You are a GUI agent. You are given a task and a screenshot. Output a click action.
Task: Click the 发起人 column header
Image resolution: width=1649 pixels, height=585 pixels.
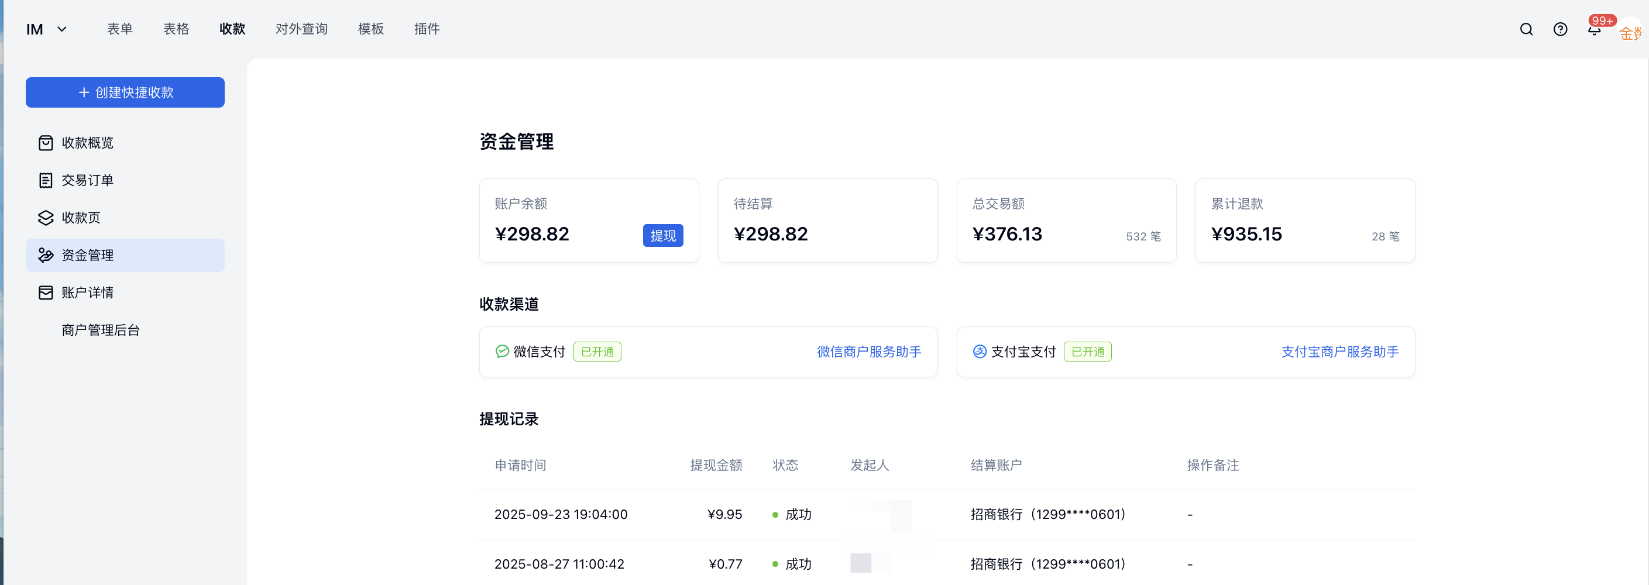pyautogui.click(x=870, y=465)
